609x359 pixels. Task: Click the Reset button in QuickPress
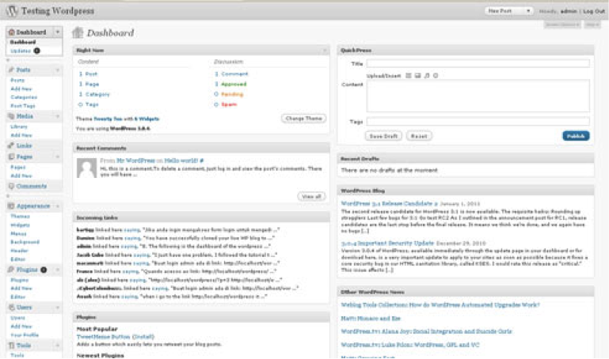(419, 136)
